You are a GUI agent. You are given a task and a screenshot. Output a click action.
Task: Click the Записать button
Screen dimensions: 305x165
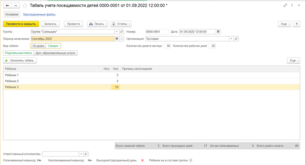[50, 24]
